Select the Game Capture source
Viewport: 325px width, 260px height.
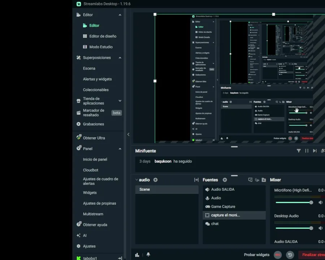point(234,207)
